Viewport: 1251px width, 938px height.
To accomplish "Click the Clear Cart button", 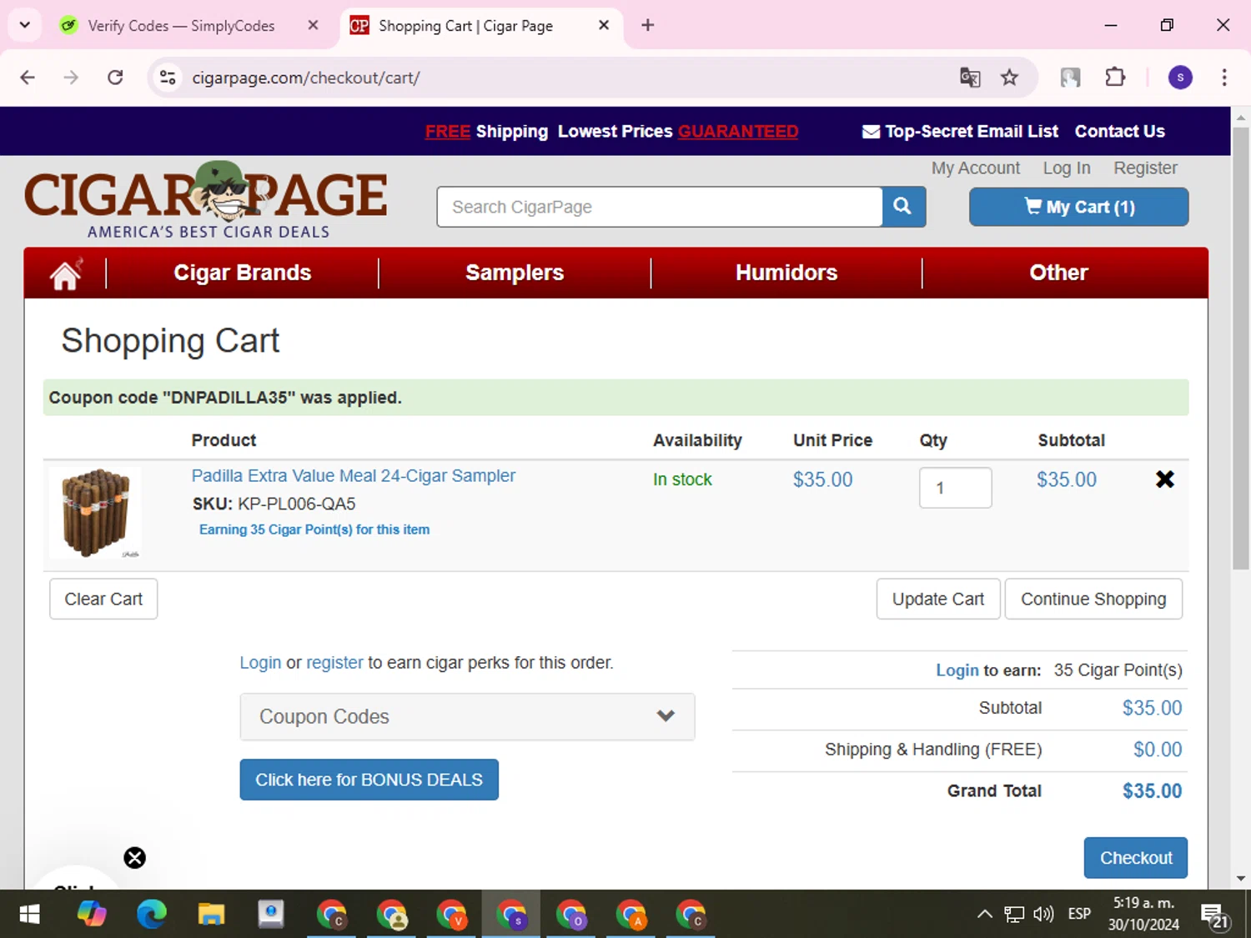I will pyautogui.click(x=103, y=599).
